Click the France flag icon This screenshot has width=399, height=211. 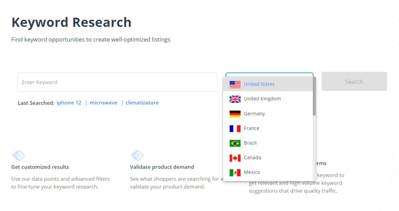[235, 128]
